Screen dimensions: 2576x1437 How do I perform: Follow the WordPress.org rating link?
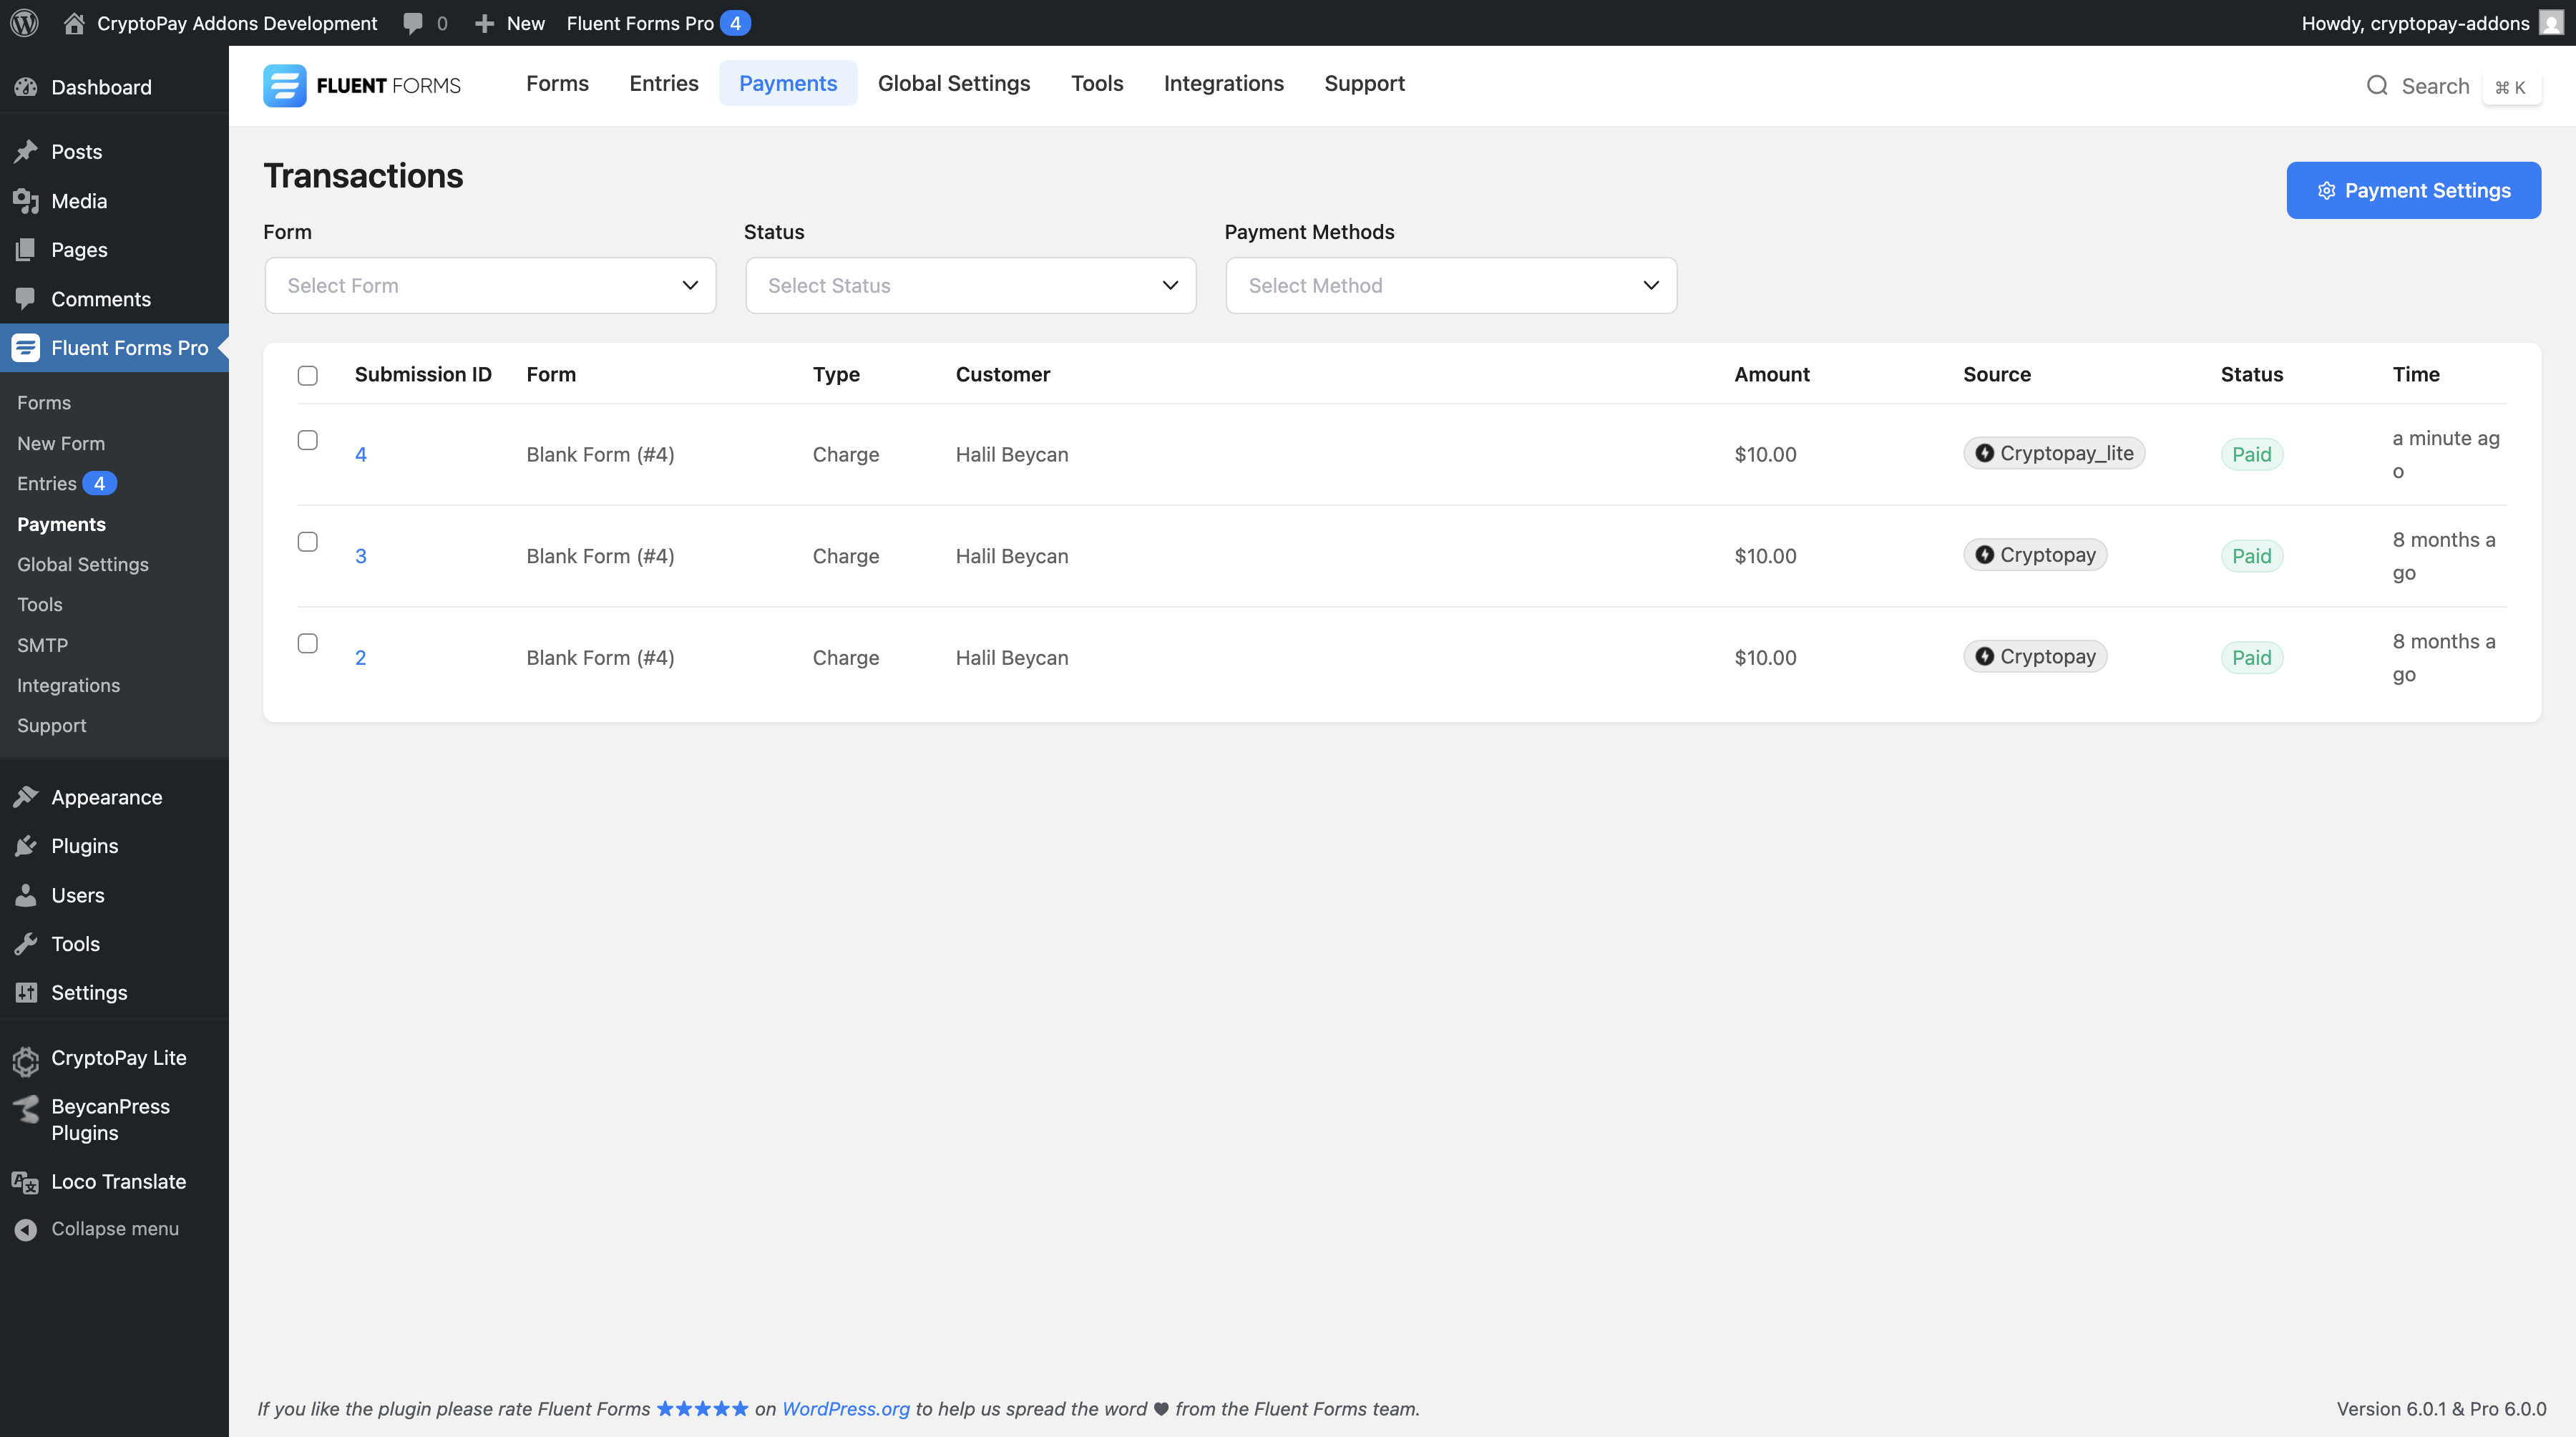click(846, 1409)
